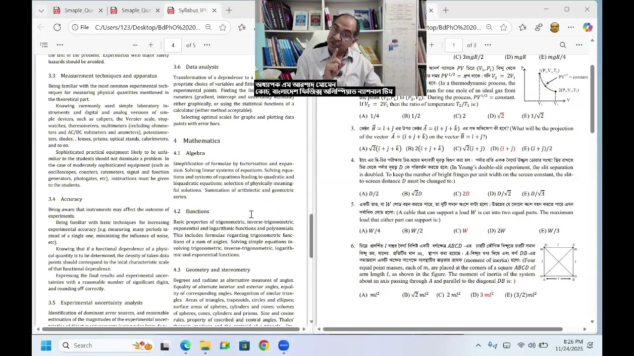Click the right window horizontal scrollbar
This screenshot has width=634, height=356.
pos(442,329)
